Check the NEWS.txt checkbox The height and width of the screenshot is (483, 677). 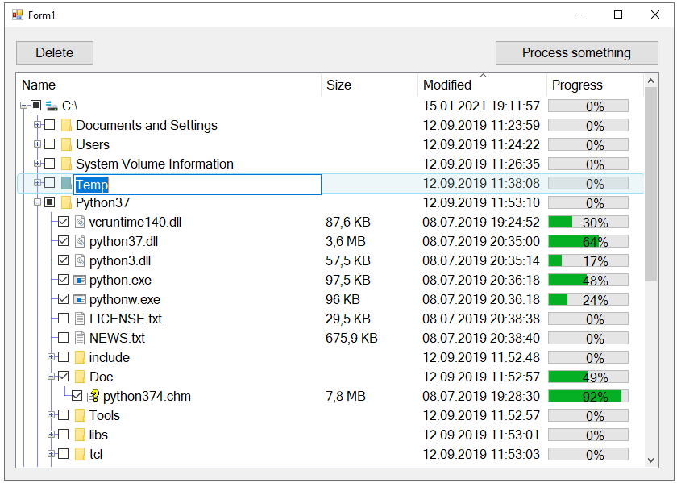pos(63,338)
